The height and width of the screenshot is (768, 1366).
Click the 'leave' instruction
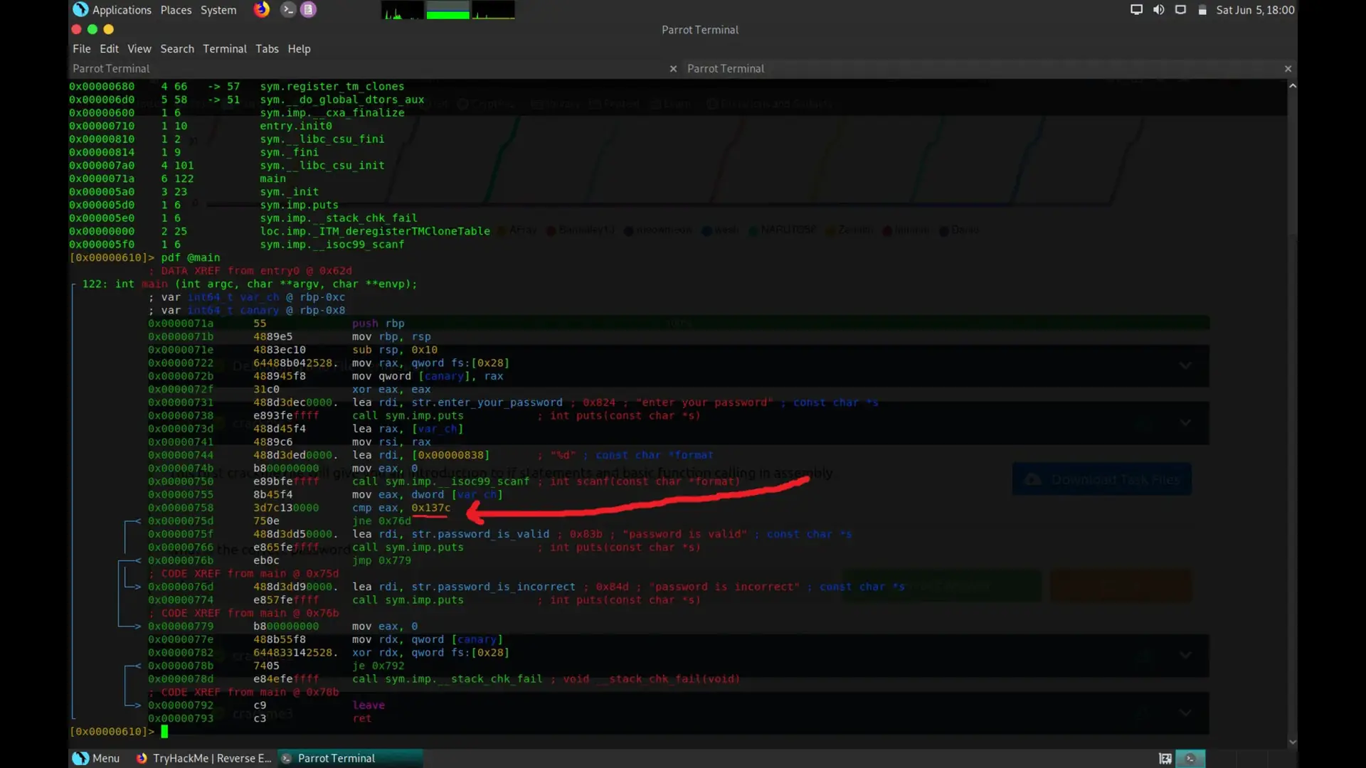(x=369, y=705)
